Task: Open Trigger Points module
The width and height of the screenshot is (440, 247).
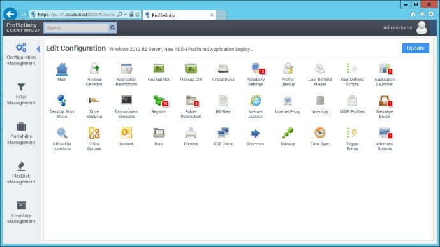Action: coord(352,139)
